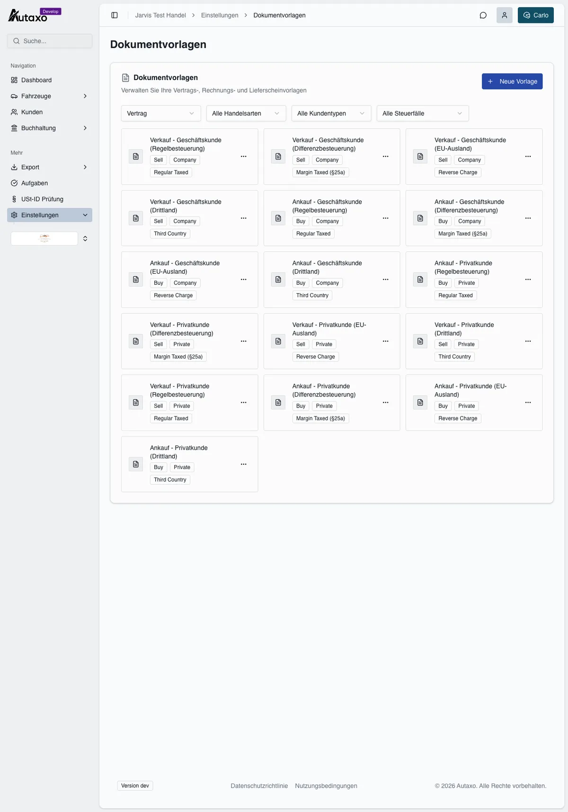Open three-dot menu for Ankauf - Privatkunde (Differenzbesteuerung)

coord(386,403)
